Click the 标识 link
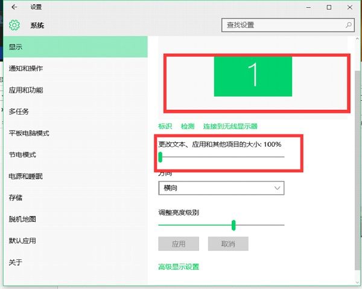This screenshot has height=289, width=362. (165, 126)
